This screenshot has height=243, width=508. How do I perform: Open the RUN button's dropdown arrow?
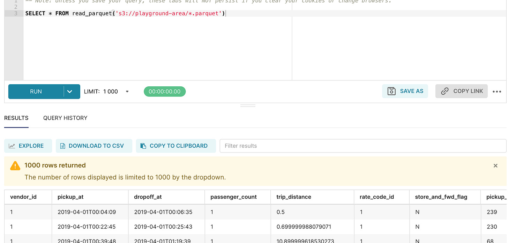[x=69, y=91]
